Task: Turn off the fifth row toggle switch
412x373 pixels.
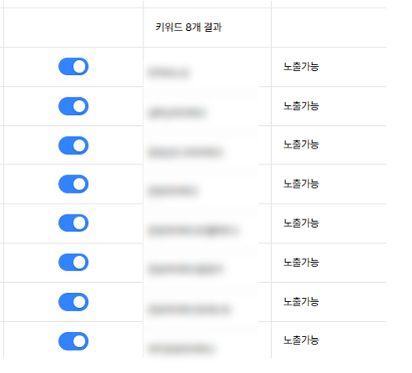Action: tap(73, 223)
